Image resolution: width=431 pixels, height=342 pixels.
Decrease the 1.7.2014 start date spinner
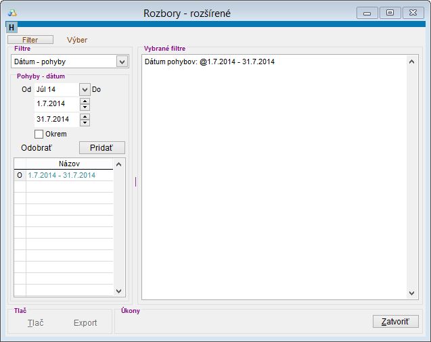tap(85, 107)
